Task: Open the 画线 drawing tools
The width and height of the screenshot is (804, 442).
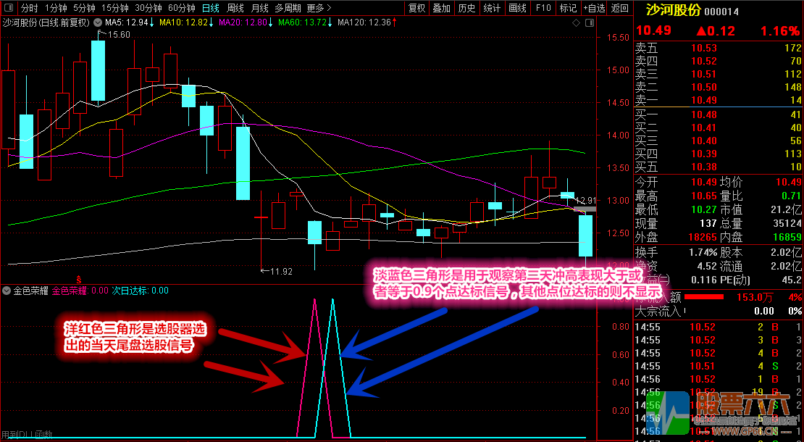Action: pos(517,9)
